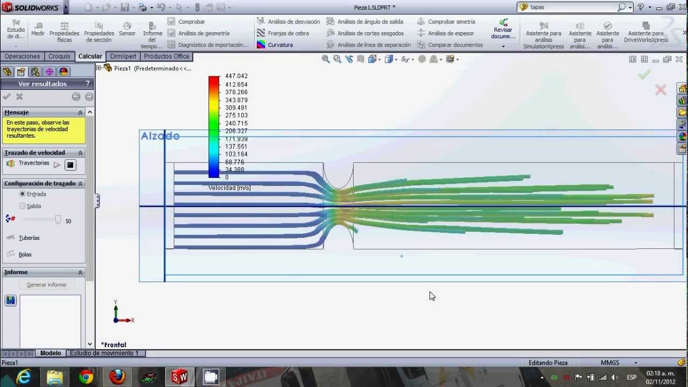Collapse the Informe section
The width and height of the screenshot is (688, 387).
point(81,272)
